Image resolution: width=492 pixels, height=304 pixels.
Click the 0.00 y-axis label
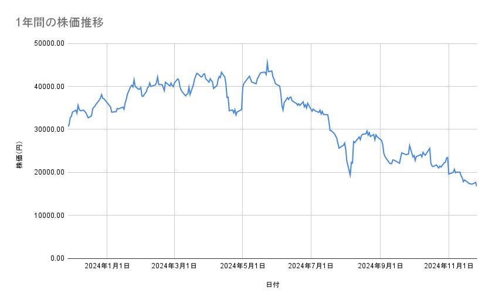pyautogui.click(x=56, y=258)
